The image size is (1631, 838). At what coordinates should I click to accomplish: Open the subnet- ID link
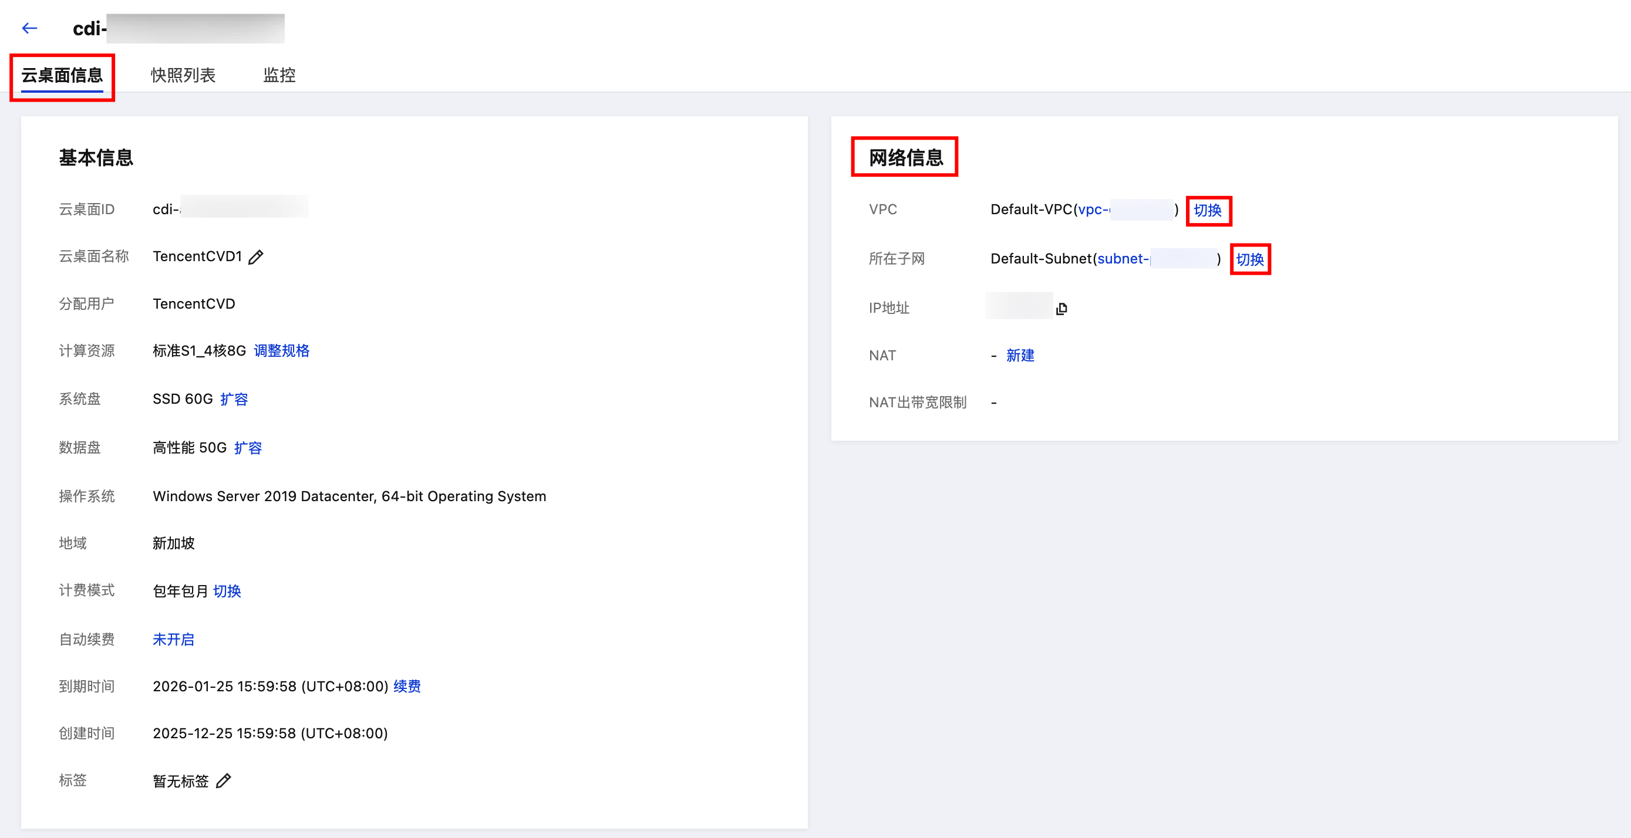[1122, 259]
